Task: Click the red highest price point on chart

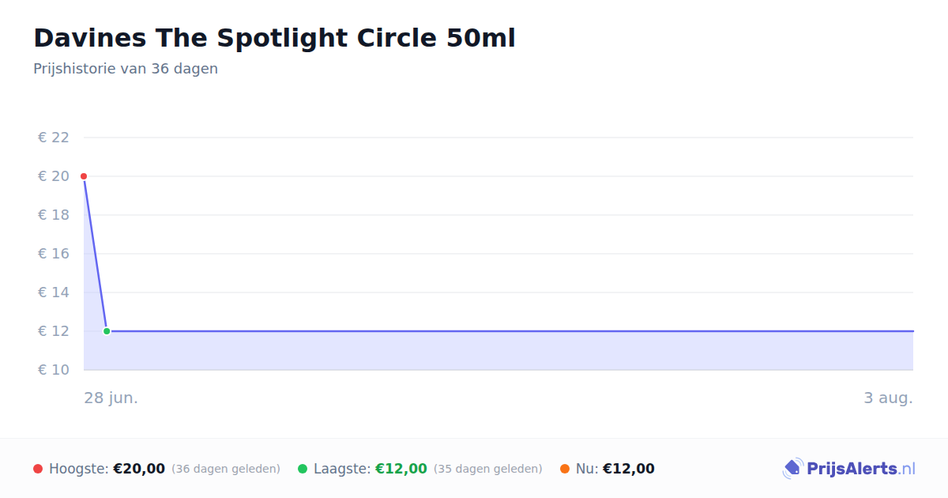Action: click(84, 176)
